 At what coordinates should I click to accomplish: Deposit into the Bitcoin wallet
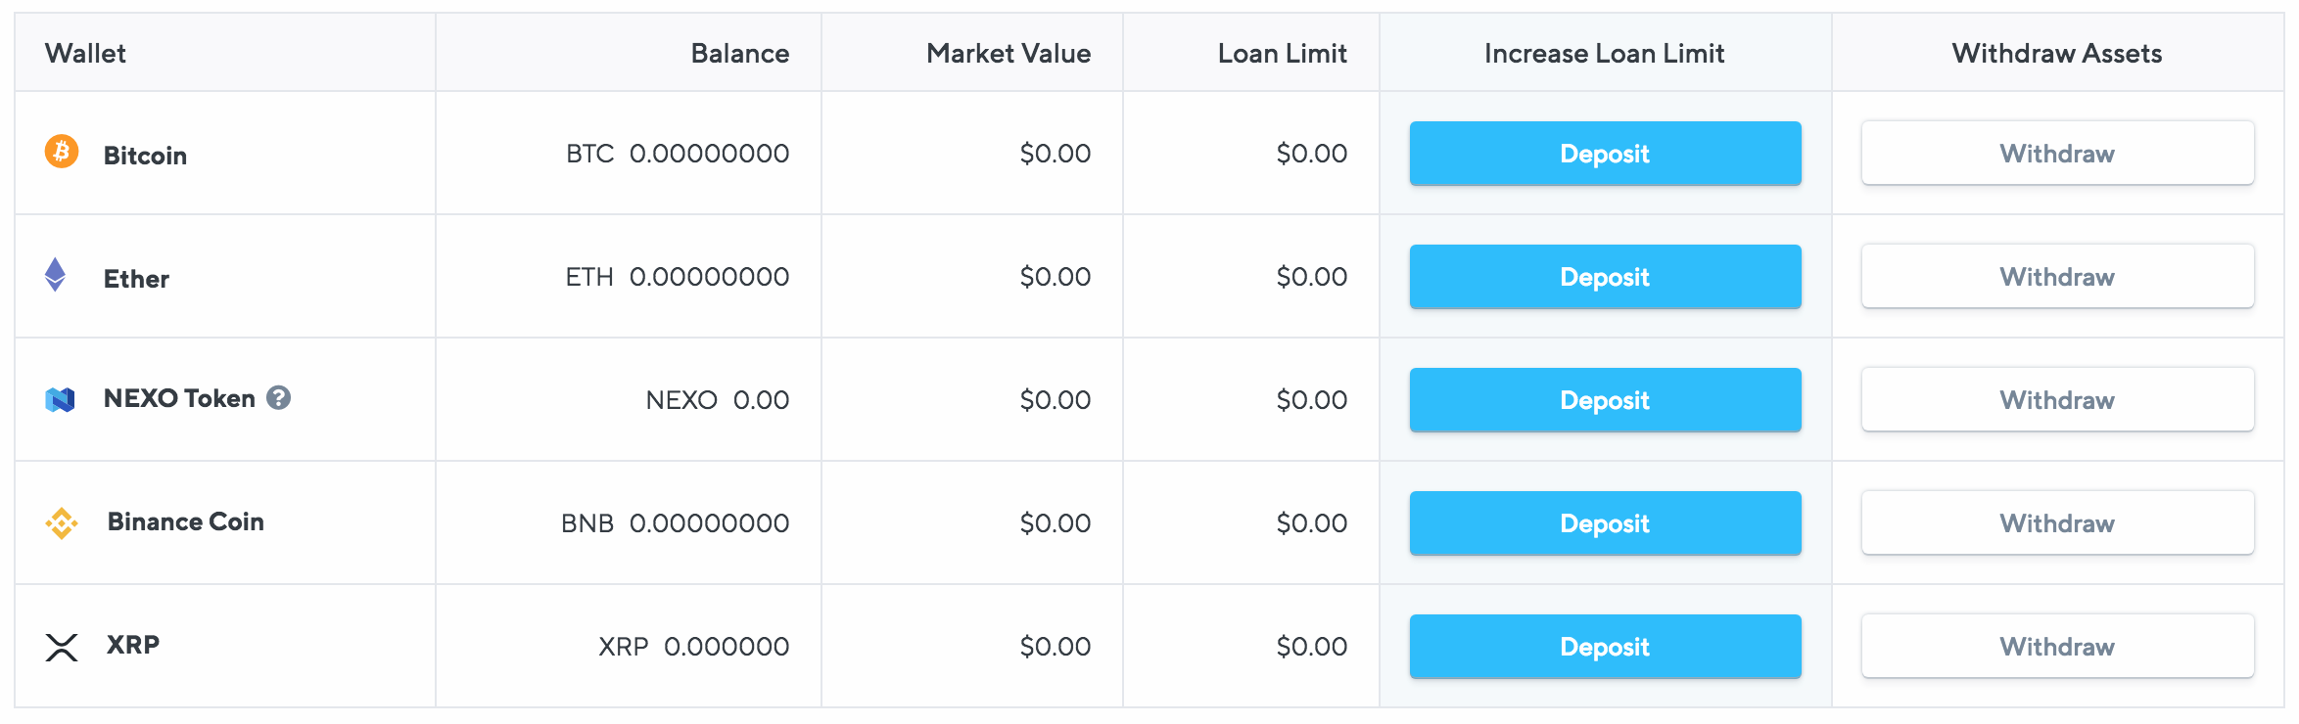pyautogui.click(x=1605, y=154)
